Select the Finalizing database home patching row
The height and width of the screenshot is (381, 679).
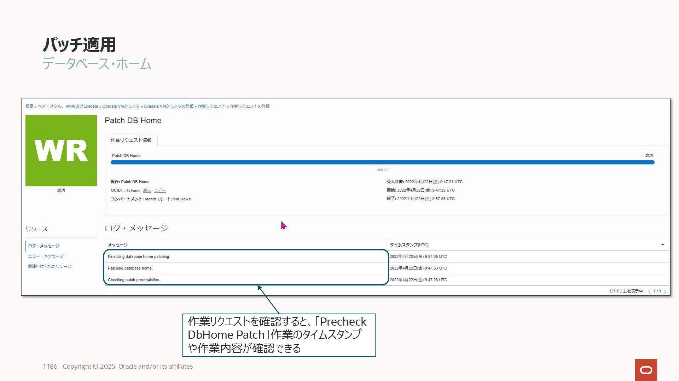(139, 256)
